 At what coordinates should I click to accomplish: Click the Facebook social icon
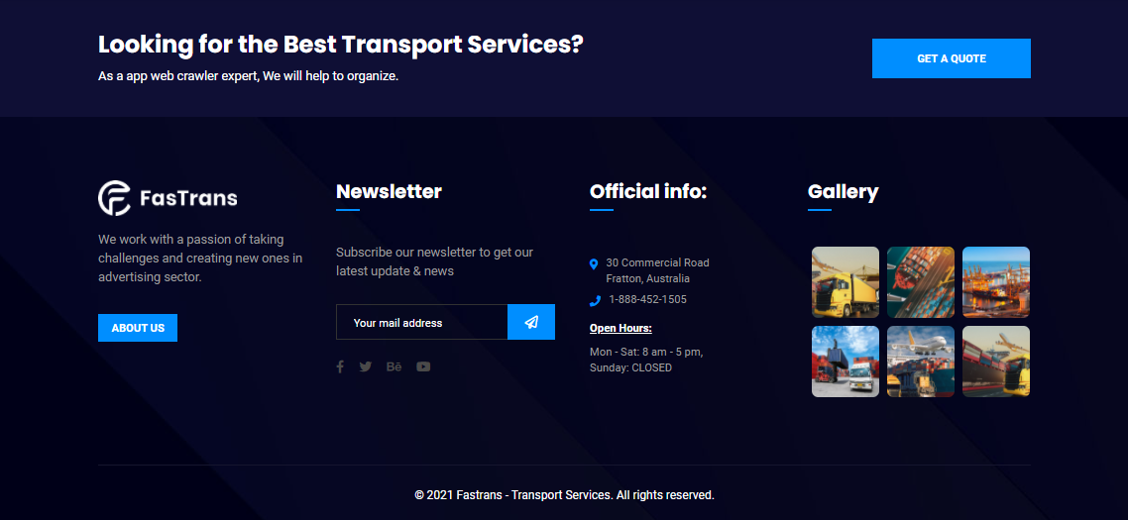point(340,366)
